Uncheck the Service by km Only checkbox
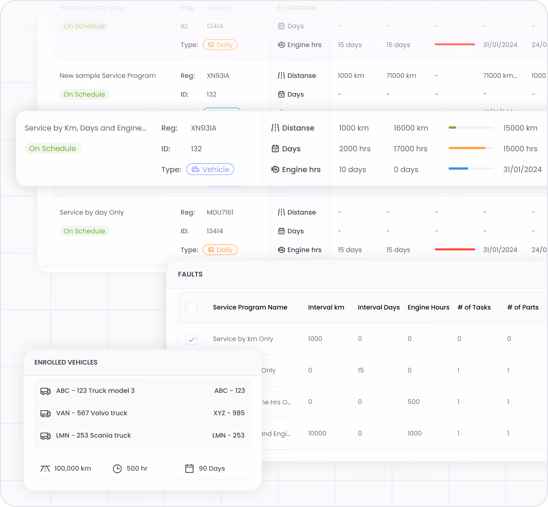Image resolution: width=548 pixels, height=507 pixels. (x=191, y=339)
